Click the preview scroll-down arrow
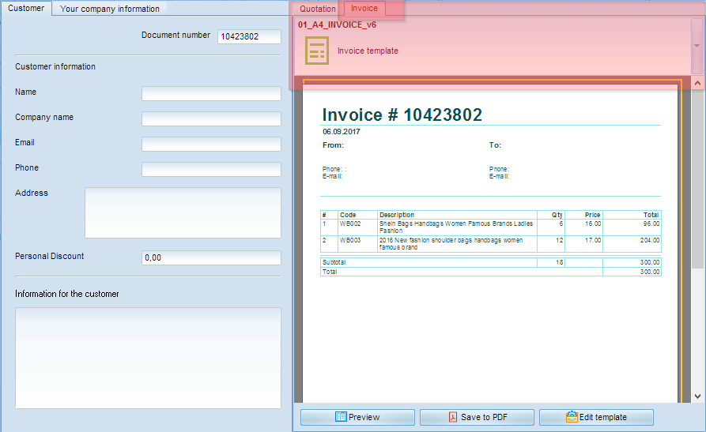This screenshot has height=432, width=706. click(x=697, y=396)
